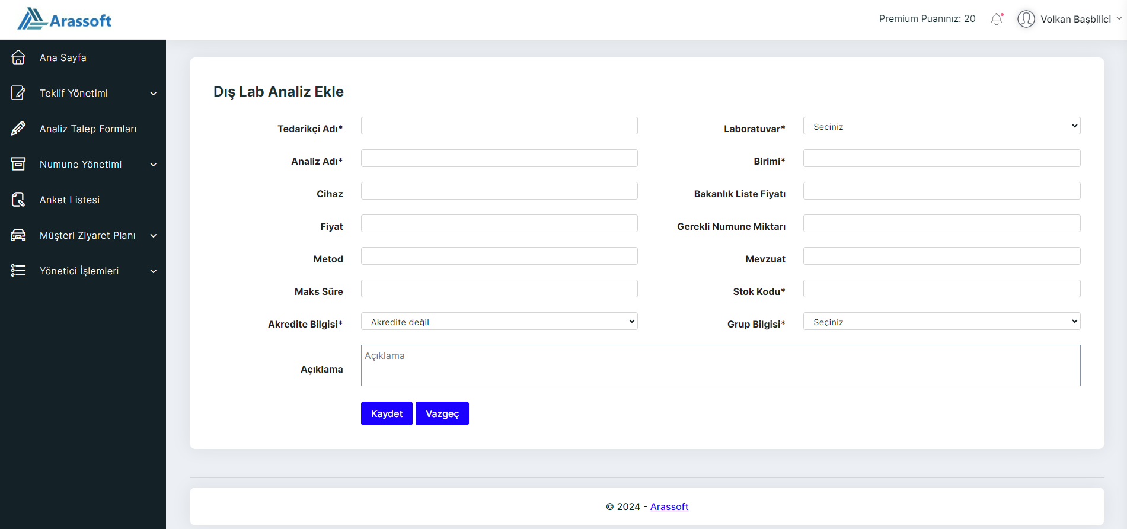Click the Analiz Talep Formları pencil icon
The height and width of the screenshot is (529, 1127).
(18, 129)
